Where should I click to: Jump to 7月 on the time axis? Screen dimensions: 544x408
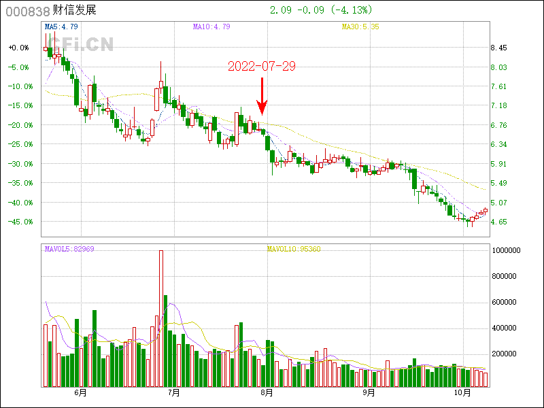174,392
